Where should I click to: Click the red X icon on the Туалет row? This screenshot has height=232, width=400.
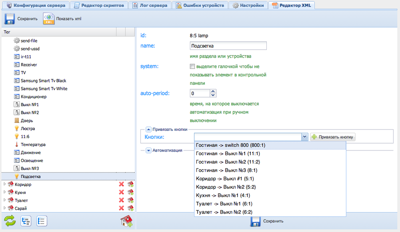click(x=121, y=200)
